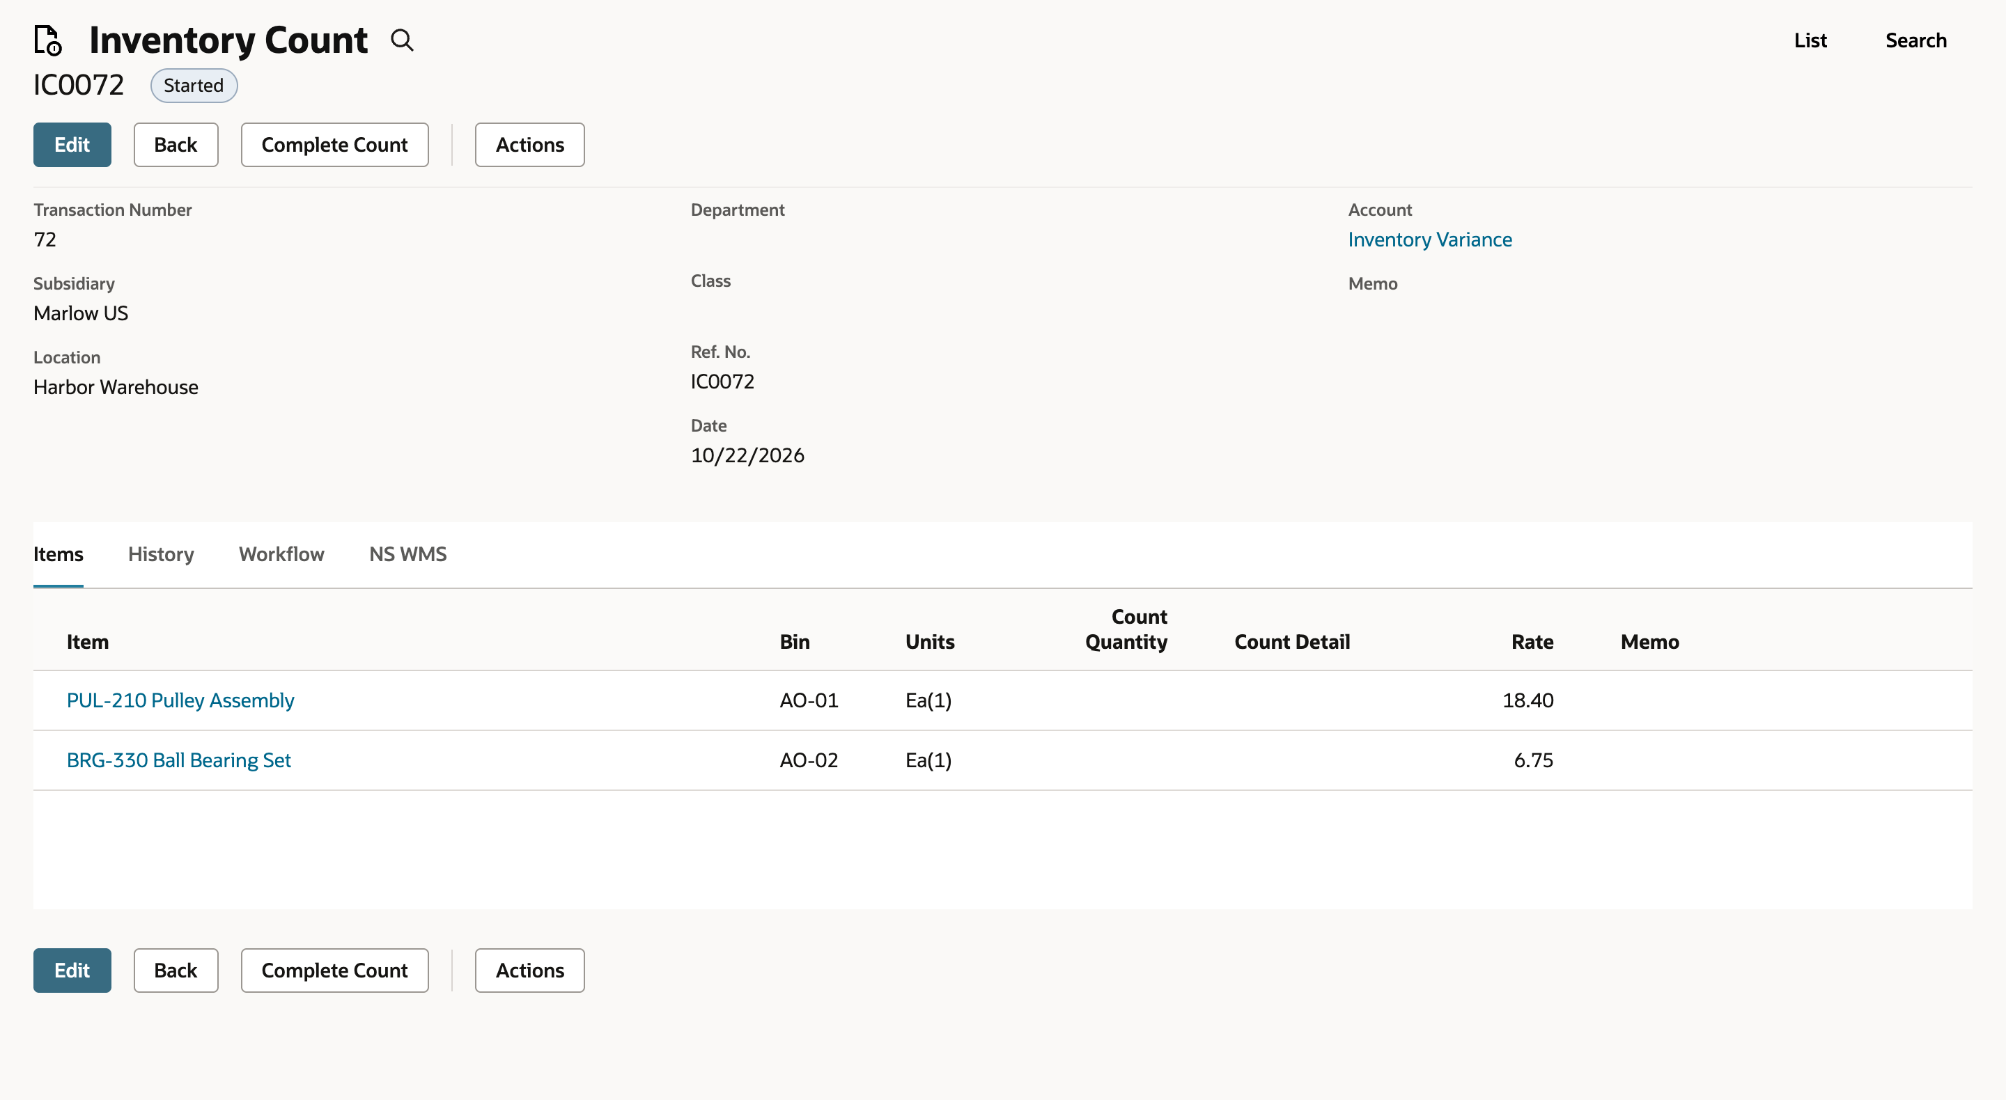Click the Ref. No. value IC0072

(723, 382)
